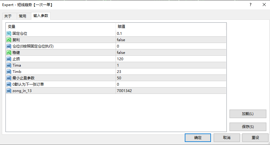Screen dimensions: 270x145
Task: Click the help question mark button
Action: [x=250, y=5]
